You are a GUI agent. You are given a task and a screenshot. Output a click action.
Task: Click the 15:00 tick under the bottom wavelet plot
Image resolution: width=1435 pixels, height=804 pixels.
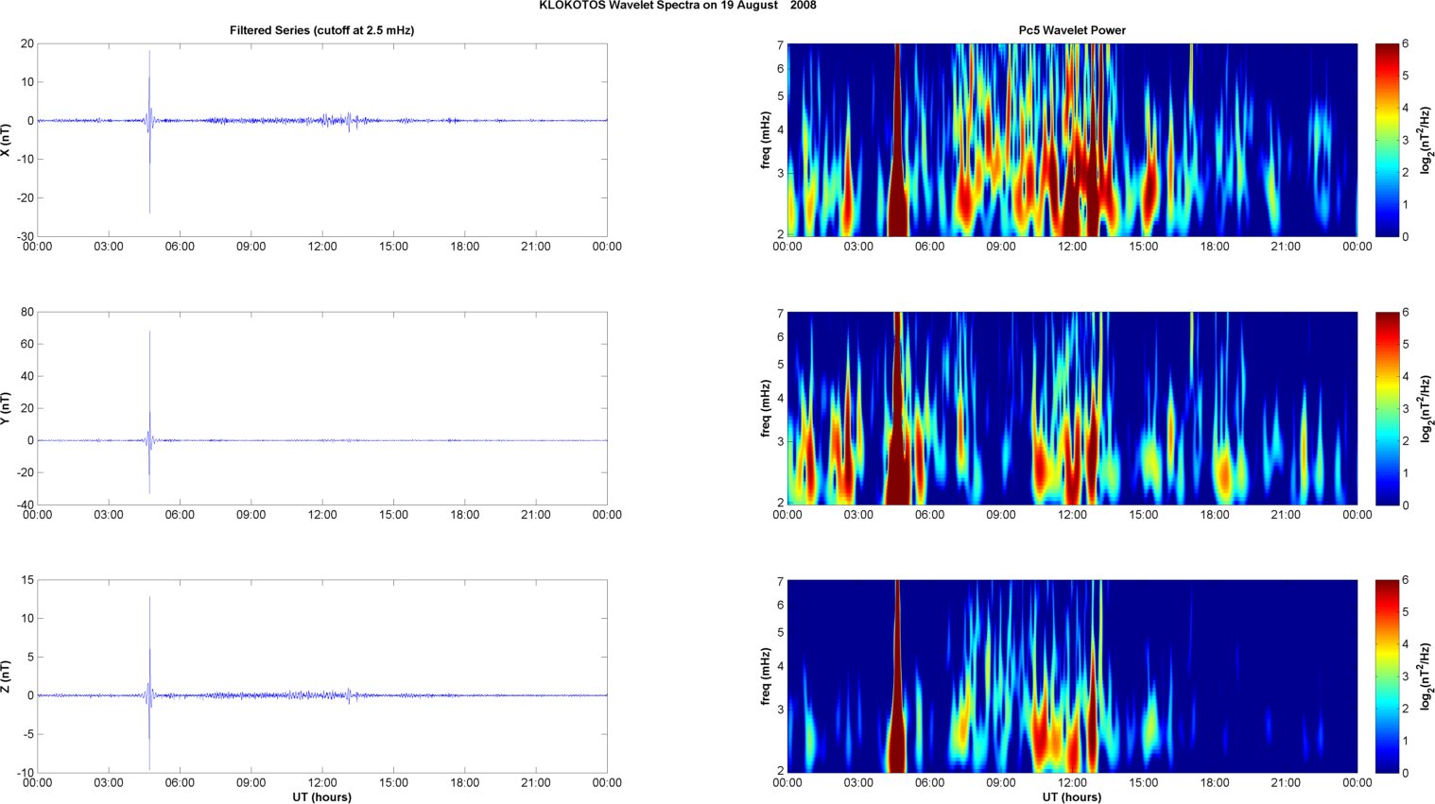[1143, 783]
